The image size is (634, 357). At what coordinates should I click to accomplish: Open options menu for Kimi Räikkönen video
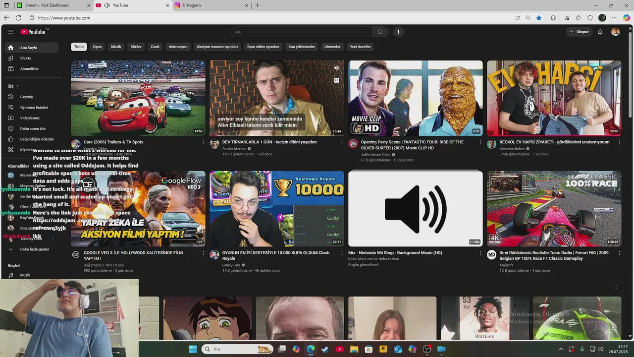[619, 253]
